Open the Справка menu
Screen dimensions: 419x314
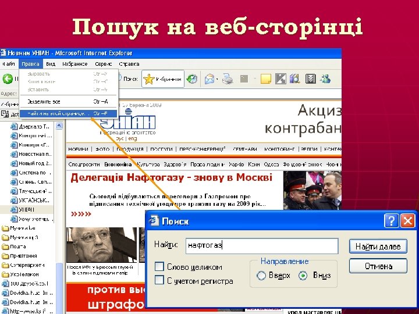coord(129,64)
